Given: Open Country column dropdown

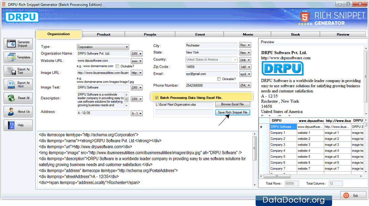Looking at the screenshot, I should coord(245,60).
